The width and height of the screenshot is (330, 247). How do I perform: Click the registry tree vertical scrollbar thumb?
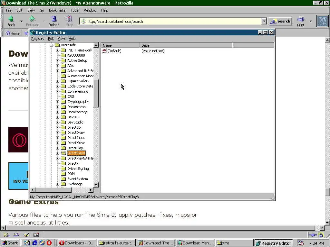point(96,94)
